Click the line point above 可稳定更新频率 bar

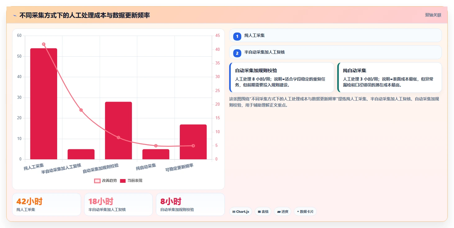click(x=193, y=146)
